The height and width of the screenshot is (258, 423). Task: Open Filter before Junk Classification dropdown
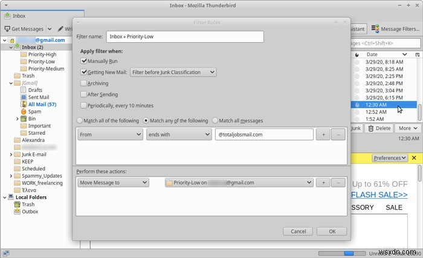(x=173, y=72)
